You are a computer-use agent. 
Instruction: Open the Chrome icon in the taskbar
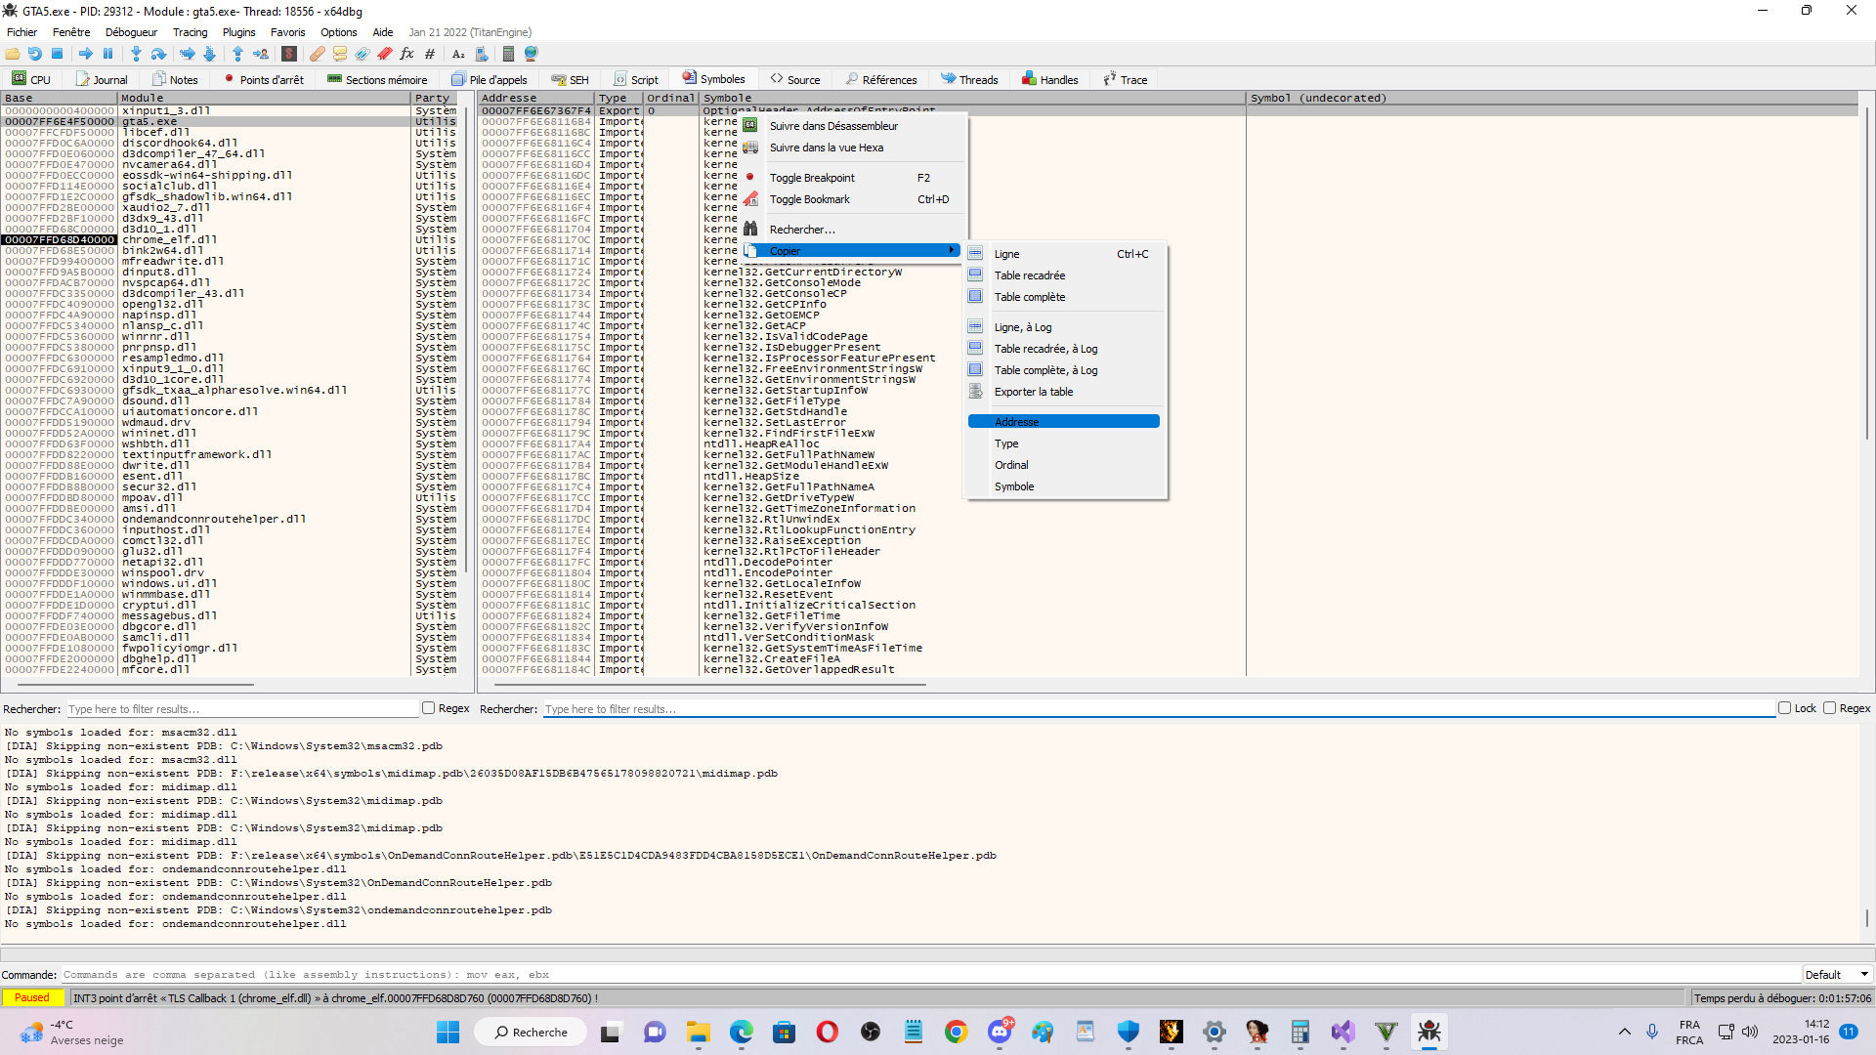coord(956,1032)
